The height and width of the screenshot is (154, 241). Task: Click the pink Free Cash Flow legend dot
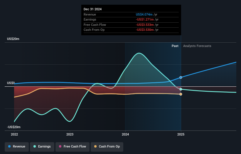(x=60, y=146)
